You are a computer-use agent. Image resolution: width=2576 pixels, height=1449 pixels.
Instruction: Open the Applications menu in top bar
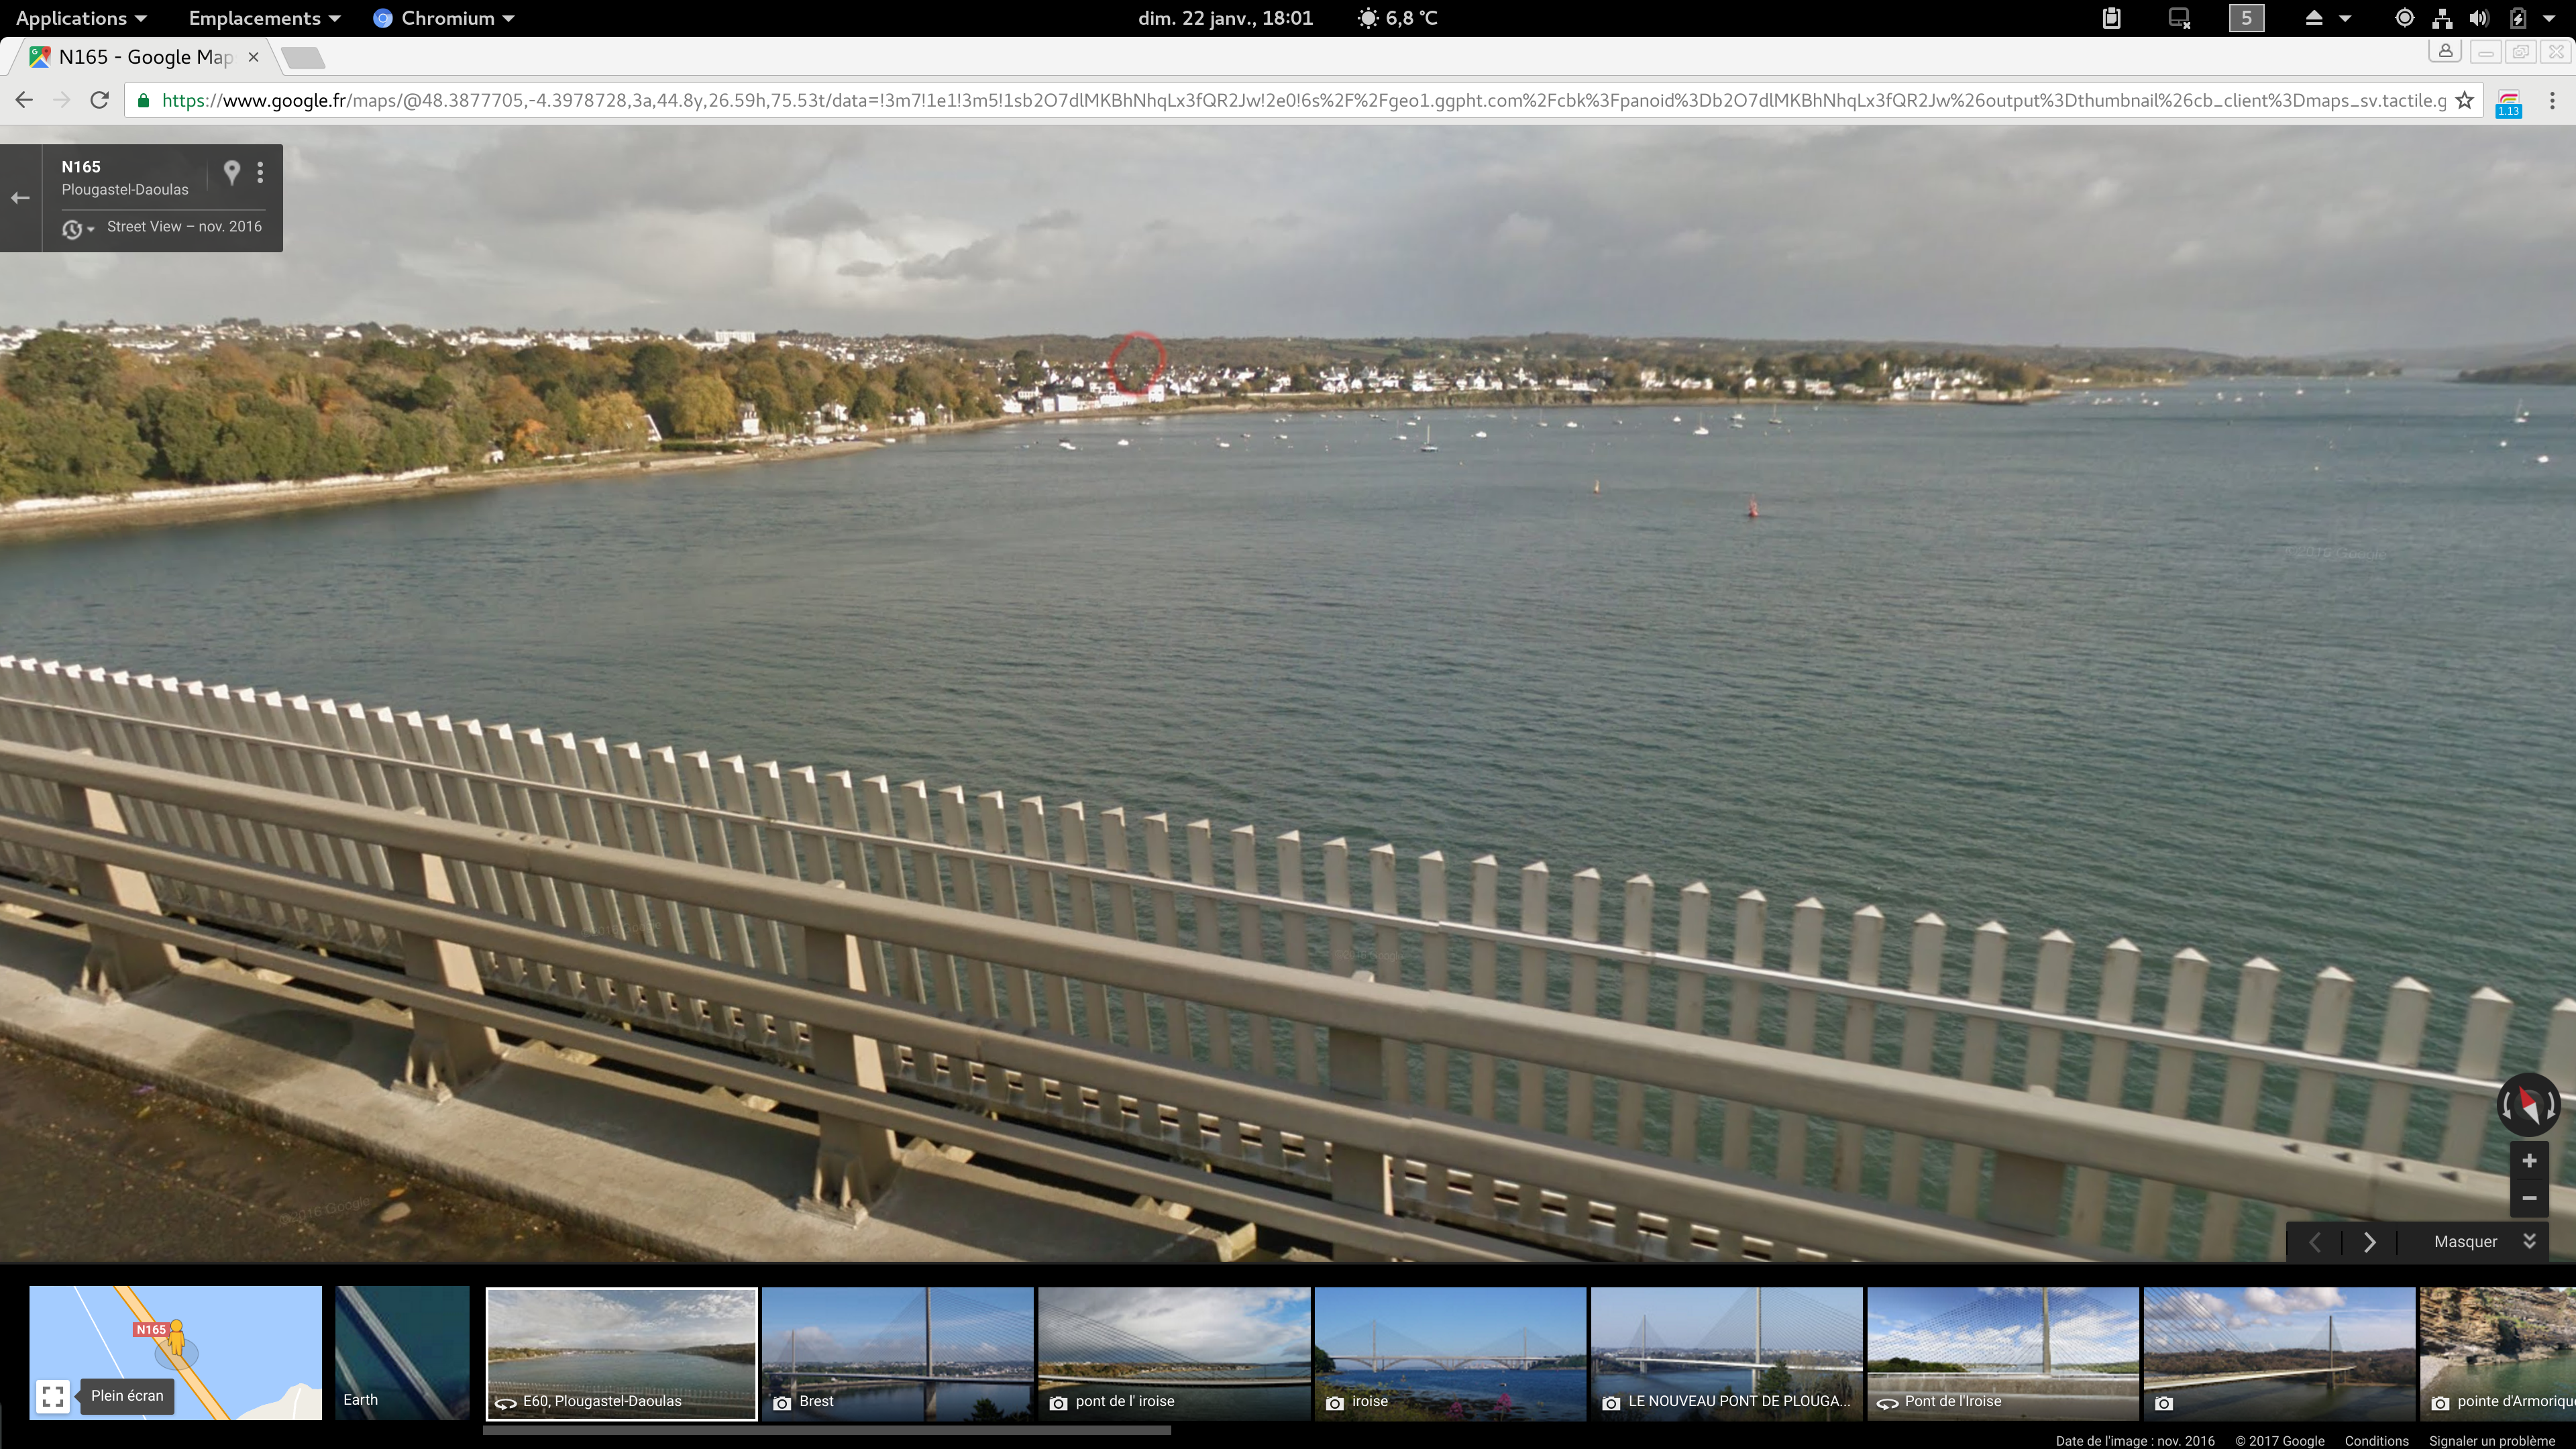[81, 18]
